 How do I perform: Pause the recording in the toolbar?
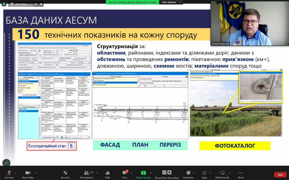pos(164,172)
